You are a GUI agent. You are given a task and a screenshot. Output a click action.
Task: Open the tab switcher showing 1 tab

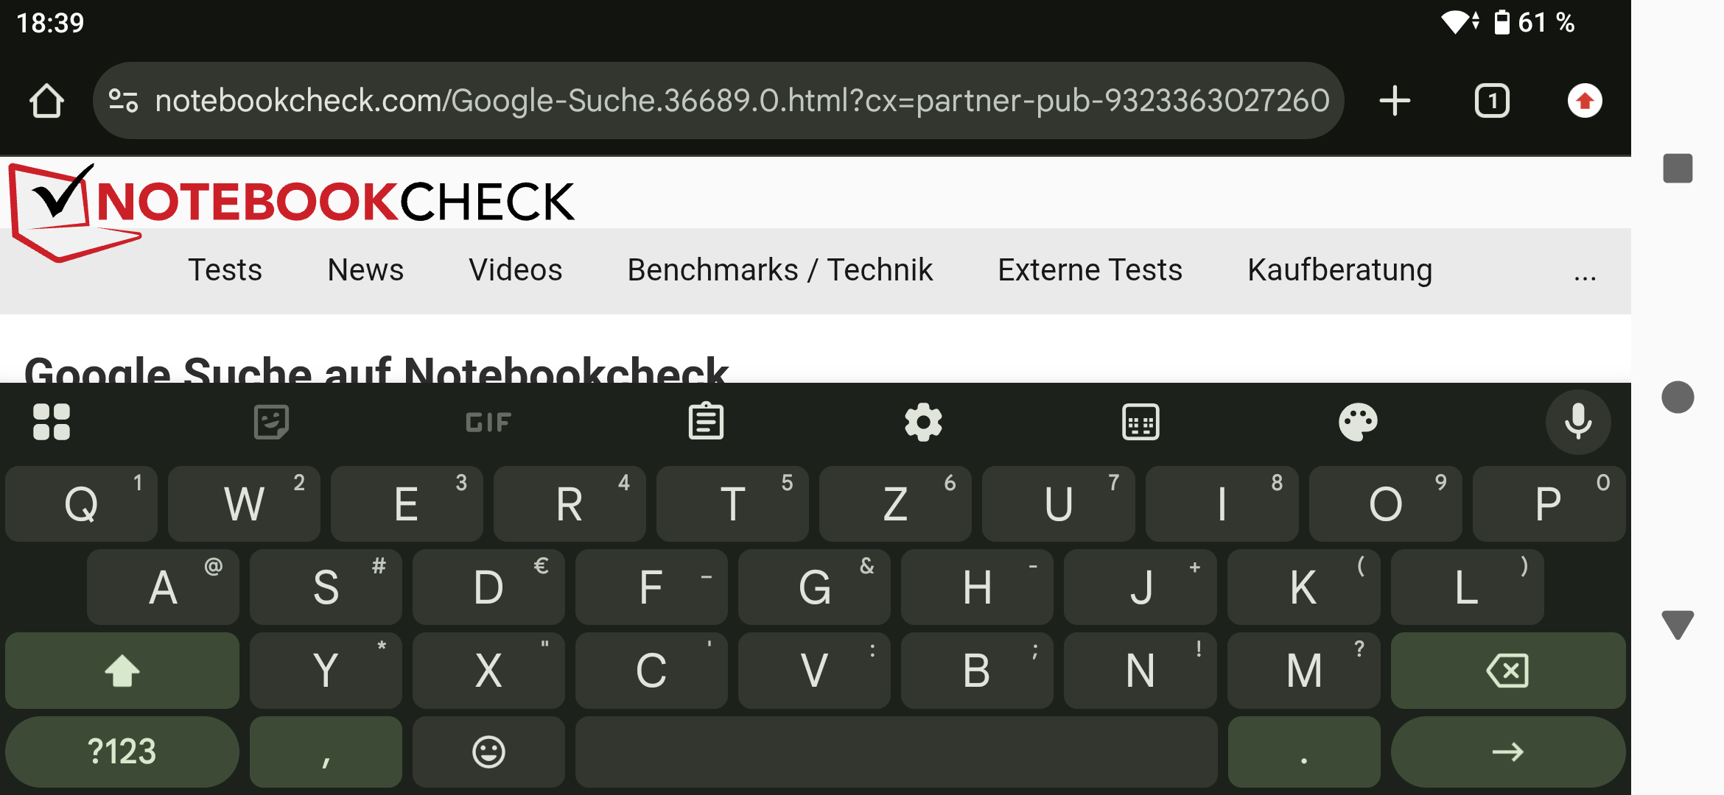coord(1492,101)
